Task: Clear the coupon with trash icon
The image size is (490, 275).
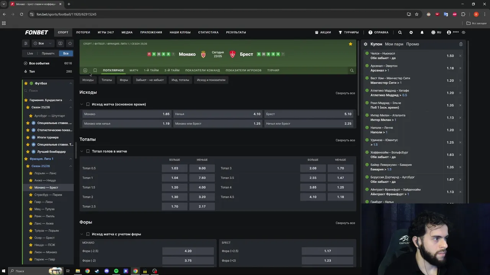Action: pos(461,44)
